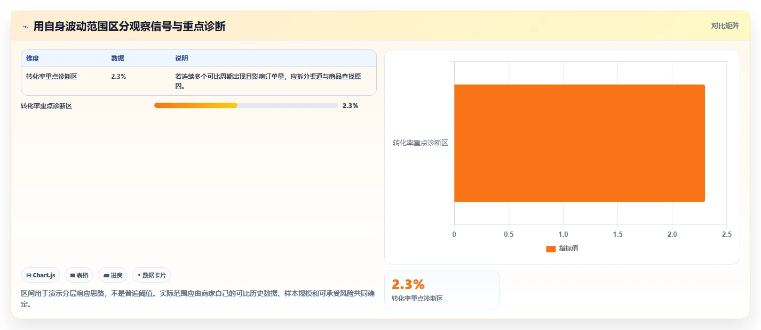Image resolution: width=761 pixels, height=330 pixels.
Task: Click the 转化率重点诊断区 label above progress bar
Action: [x=46, y=106]
